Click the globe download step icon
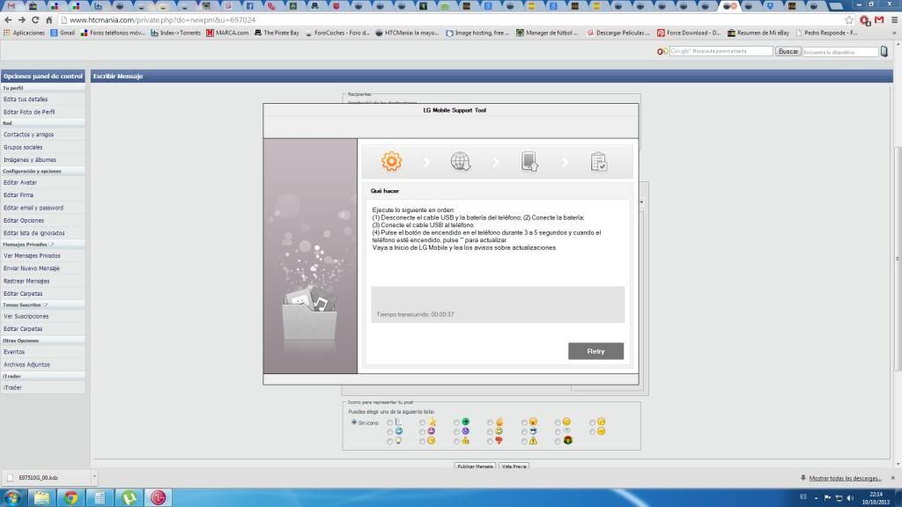902x507 pixels. point(460,161)
